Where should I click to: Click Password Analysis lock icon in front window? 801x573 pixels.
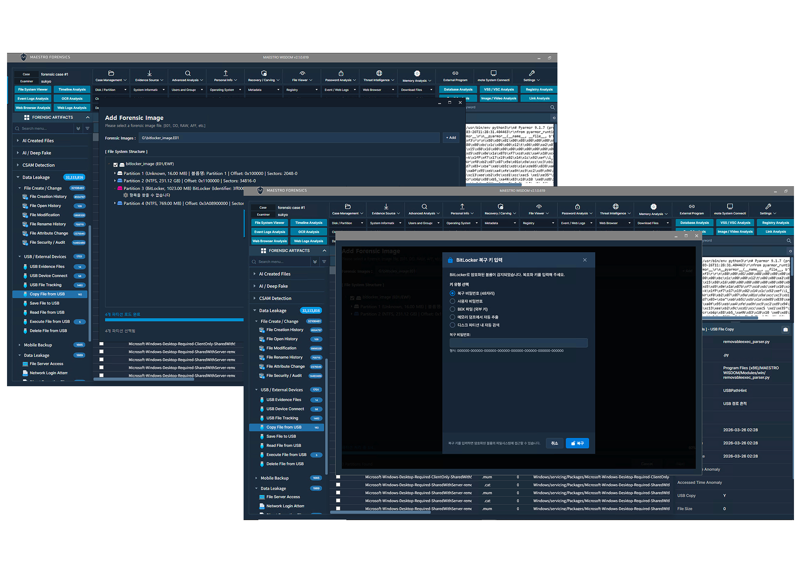(x=578, y=206)
